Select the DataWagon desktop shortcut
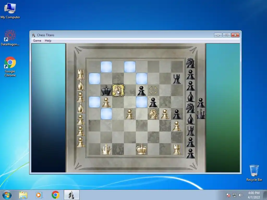267x200 pixels. tap(10, 38)
